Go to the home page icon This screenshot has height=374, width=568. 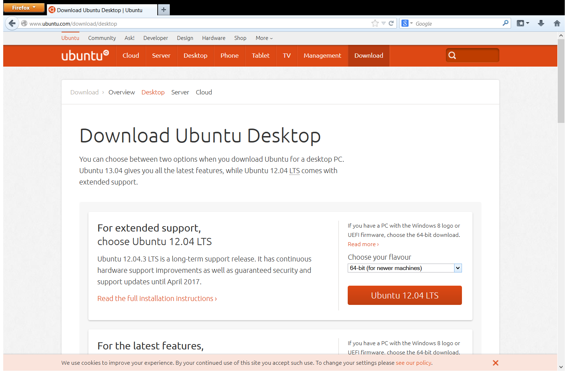(557, 24)
